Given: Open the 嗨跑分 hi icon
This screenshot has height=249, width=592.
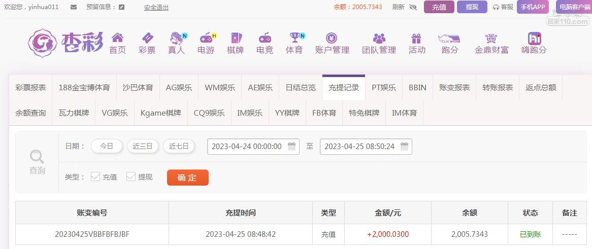Looking at the screenshot, I should pos(535,38).
